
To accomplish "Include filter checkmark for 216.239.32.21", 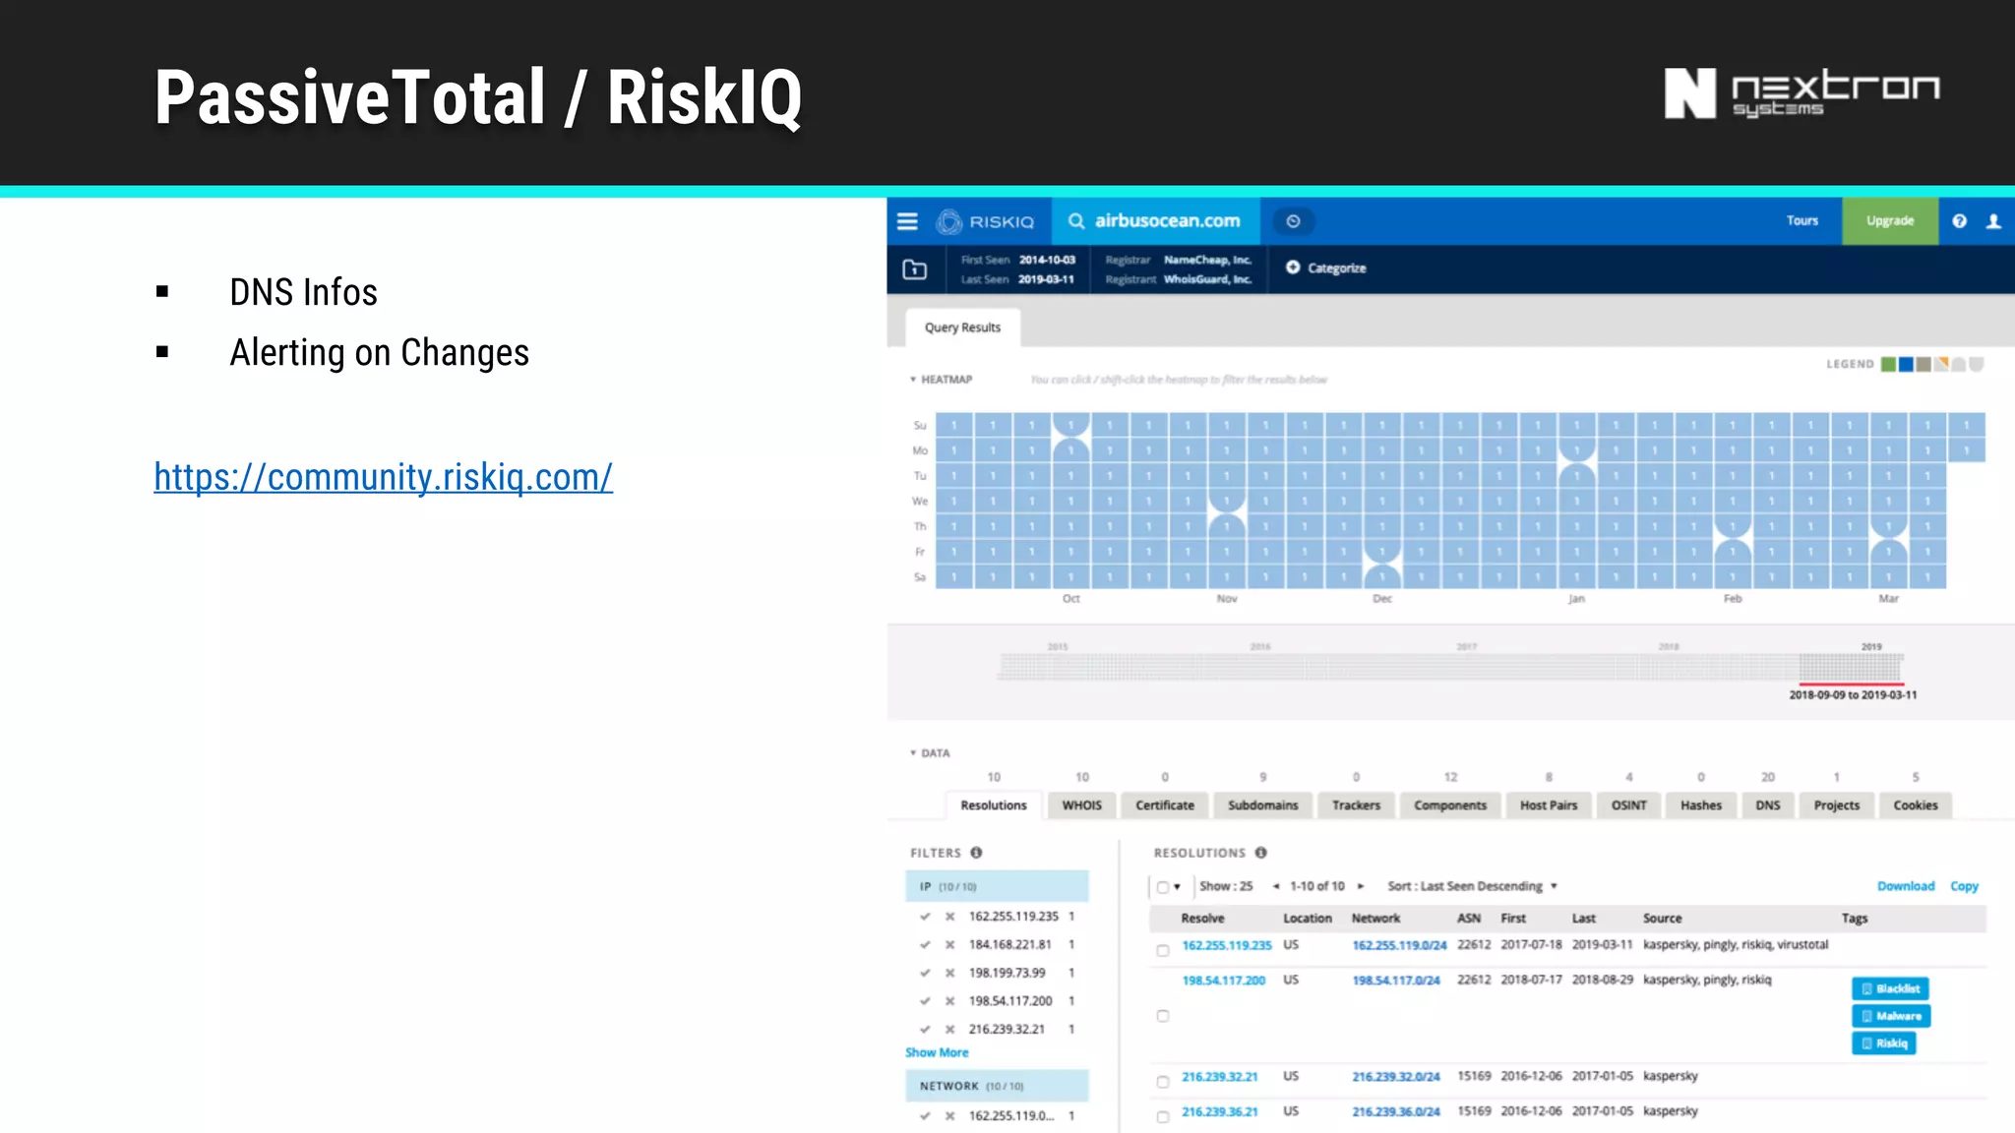I will [x=925, y=1030].
